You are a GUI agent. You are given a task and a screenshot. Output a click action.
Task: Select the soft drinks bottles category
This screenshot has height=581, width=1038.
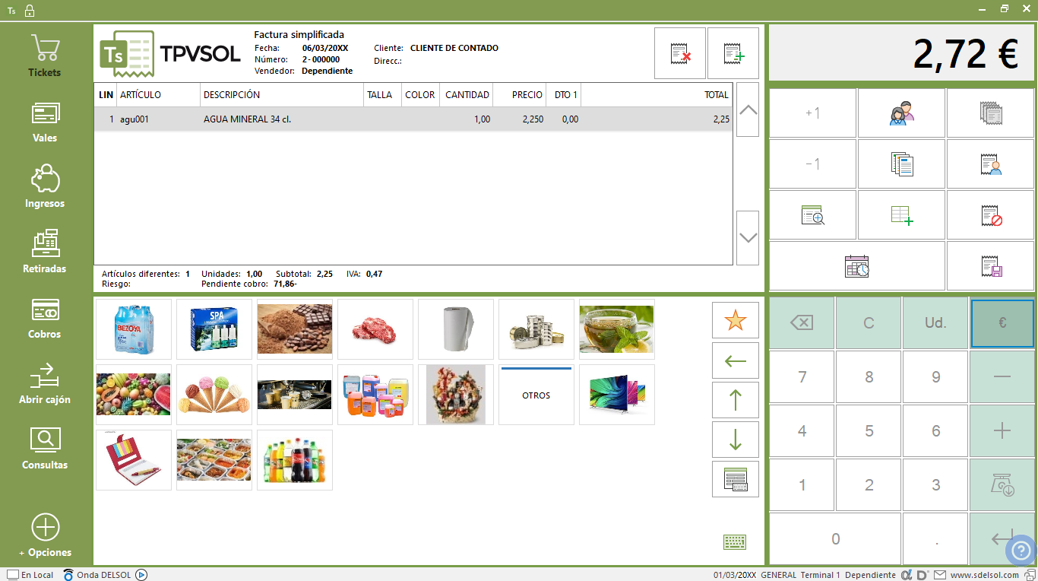(295, 460)
